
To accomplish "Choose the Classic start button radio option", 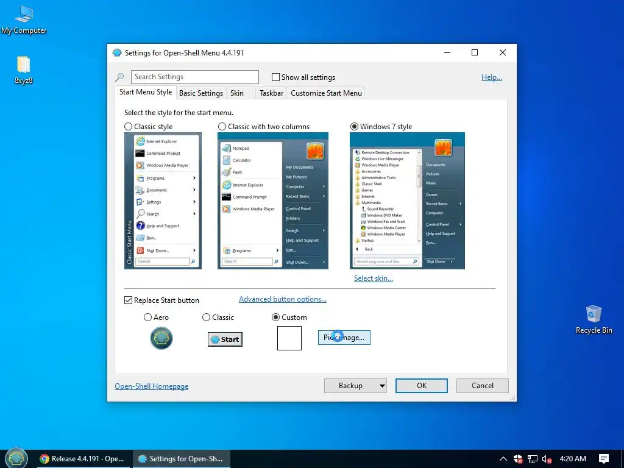I will coord(206,317).
